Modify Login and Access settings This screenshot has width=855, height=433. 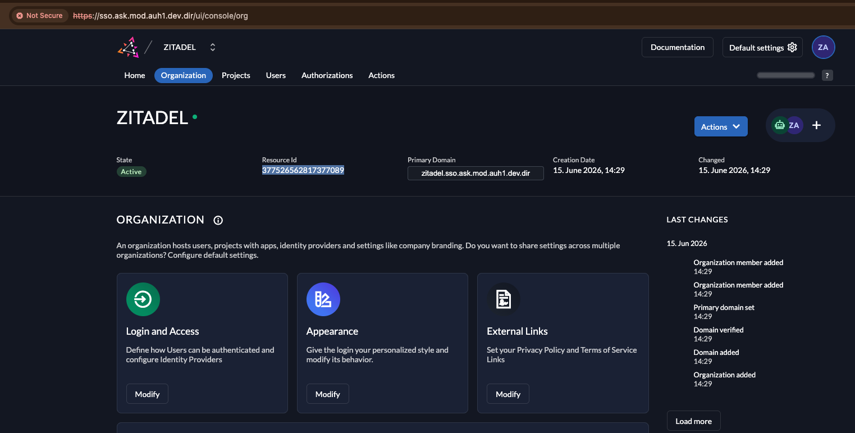(147, 394)
